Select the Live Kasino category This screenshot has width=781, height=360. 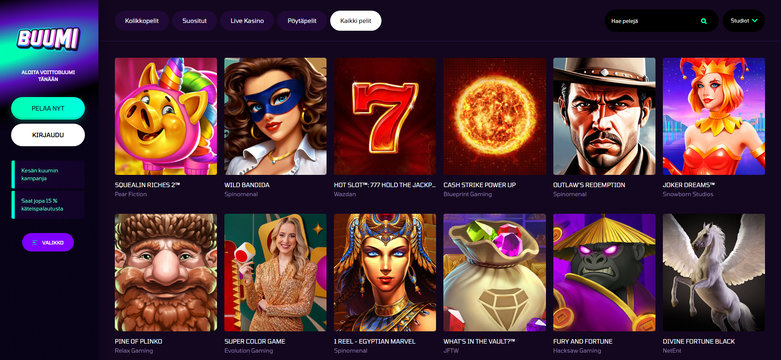click(247, 20)
